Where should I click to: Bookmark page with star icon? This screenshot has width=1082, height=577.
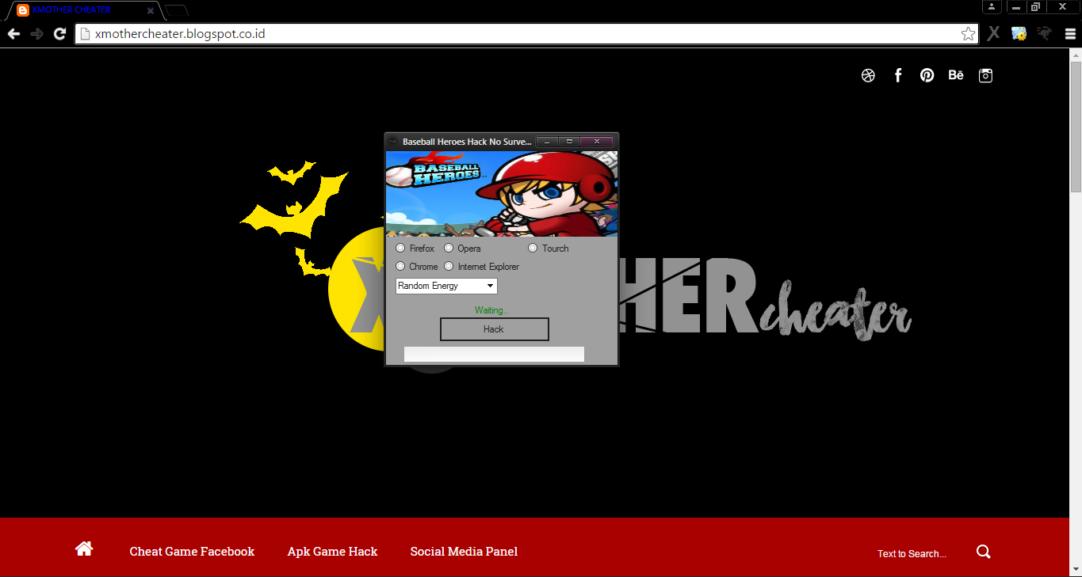(968, 34)
